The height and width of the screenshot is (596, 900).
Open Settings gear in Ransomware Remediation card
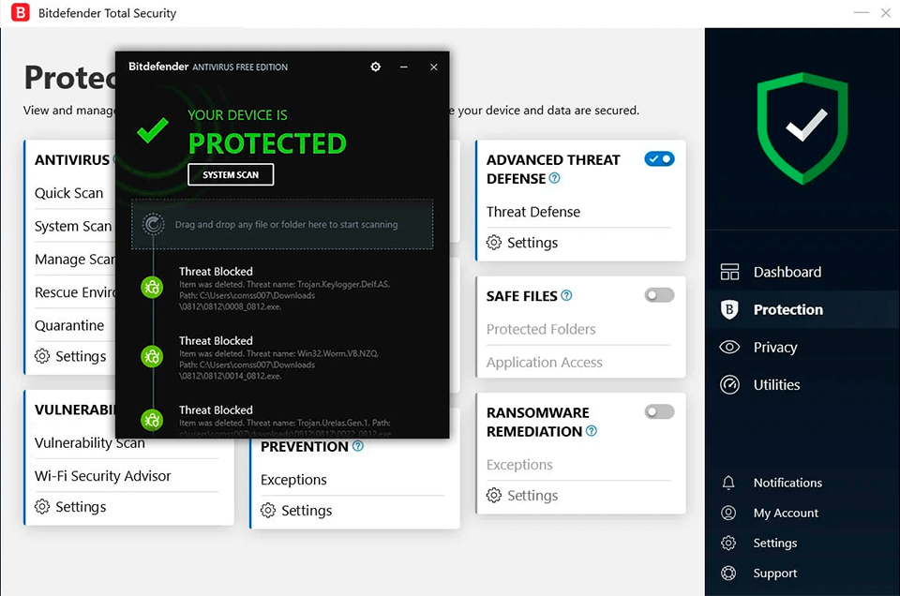point(494,495)
